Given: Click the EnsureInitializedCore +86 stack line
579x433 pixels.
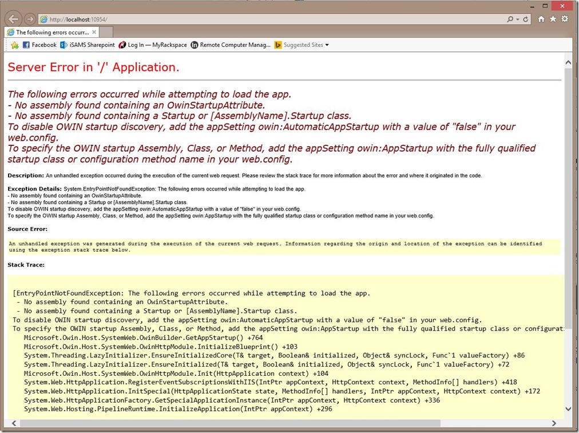Looking at the screenshot, I should coord(275,355).
